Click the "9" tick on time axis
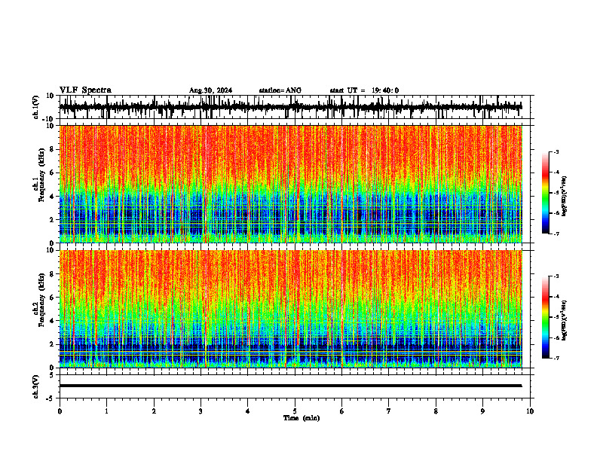The height and width of the screenshot is (461, 597). pos(482,411)
